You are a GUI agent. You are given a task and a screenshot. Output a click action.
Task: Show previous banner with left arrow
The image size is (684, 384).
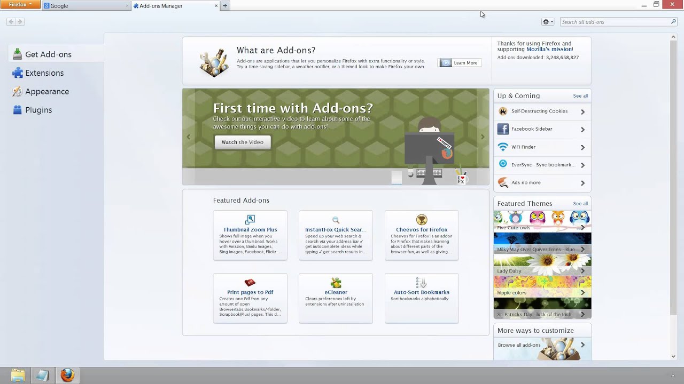pyautogui.click(x=188, y=137)
